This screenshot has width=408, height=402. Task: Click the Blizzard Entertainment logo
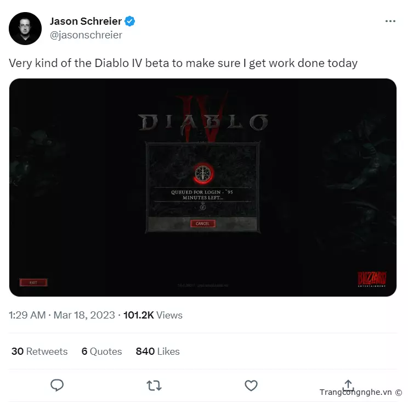[372, 279]
